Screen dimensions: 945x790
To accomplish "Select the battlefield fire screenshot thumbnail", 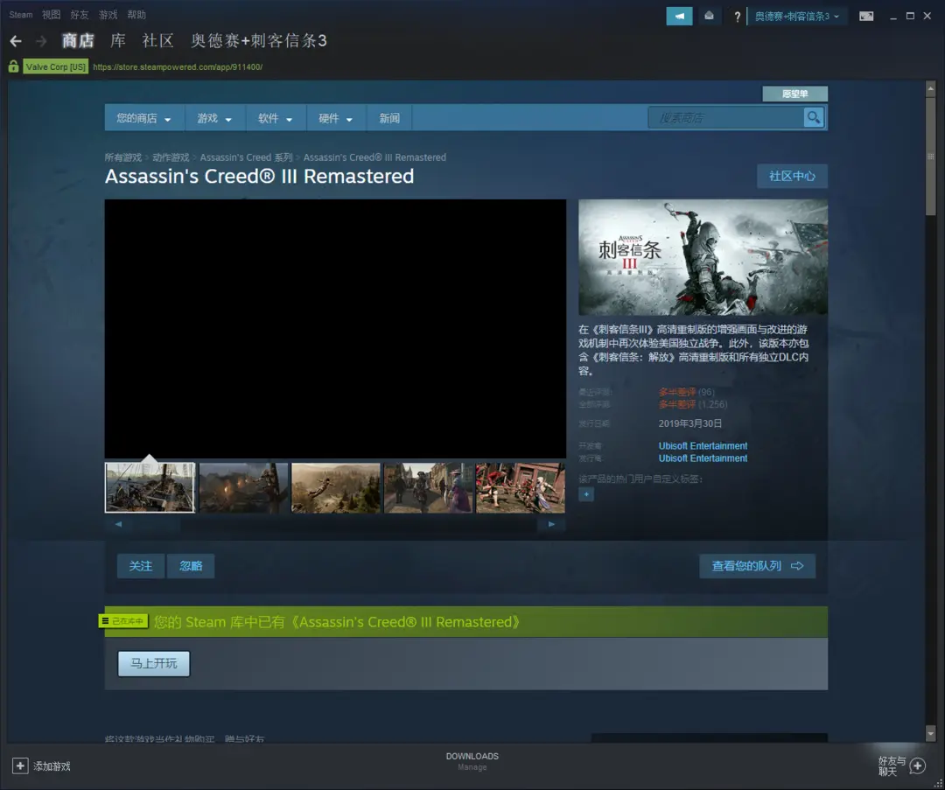I will click(x=243, y=487).
